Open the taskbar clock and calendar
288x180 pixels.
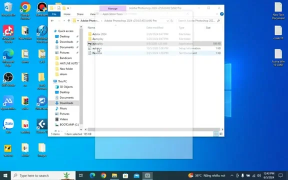pyautogui.click(x=269, y=175)
